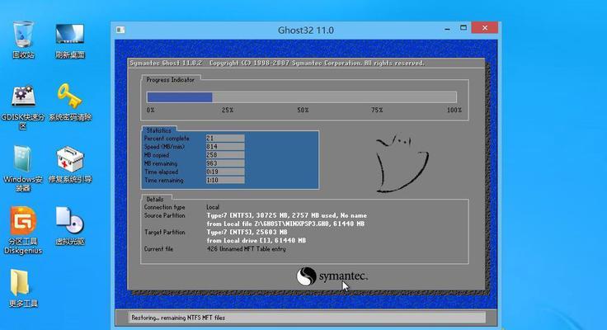Click the Connection type value Local
Screen dimensions: 607x330
213,207
